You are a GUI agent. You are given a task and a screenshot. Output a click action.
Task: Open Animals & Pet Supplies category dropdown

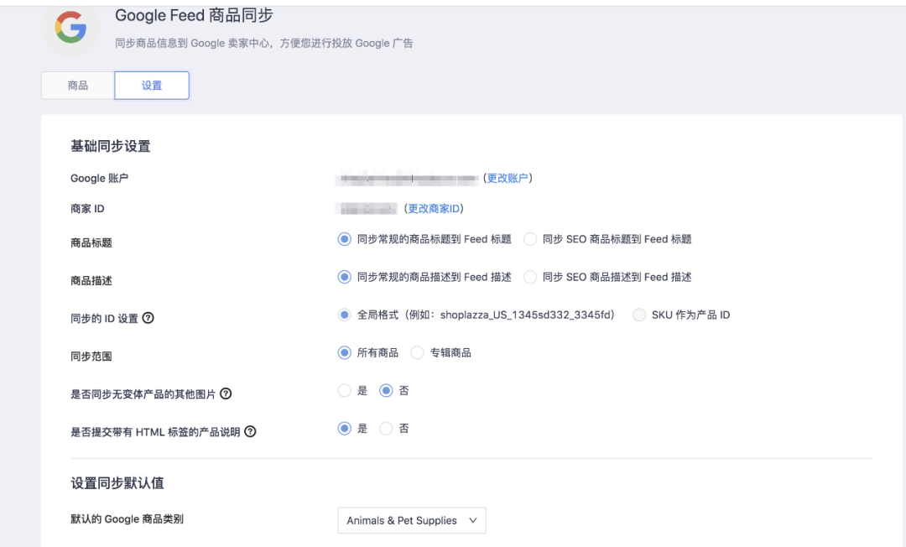tap(412, 520)
